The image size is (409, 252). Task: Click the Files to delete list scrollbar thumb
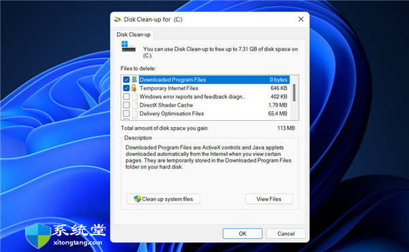pyautogui.click(x=294, y=93)
